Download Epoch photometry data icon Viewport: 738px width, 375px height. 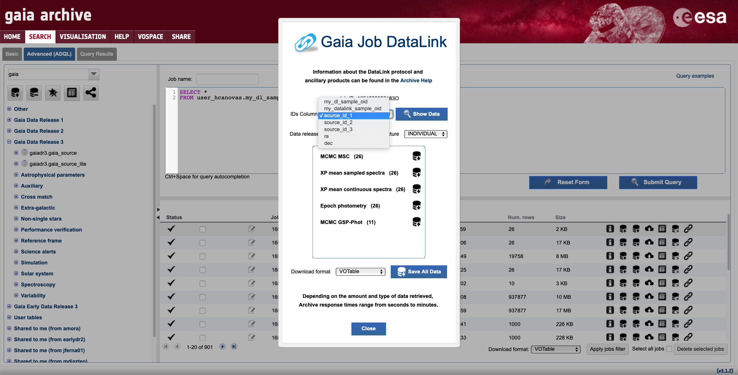(x=416, y=206)
